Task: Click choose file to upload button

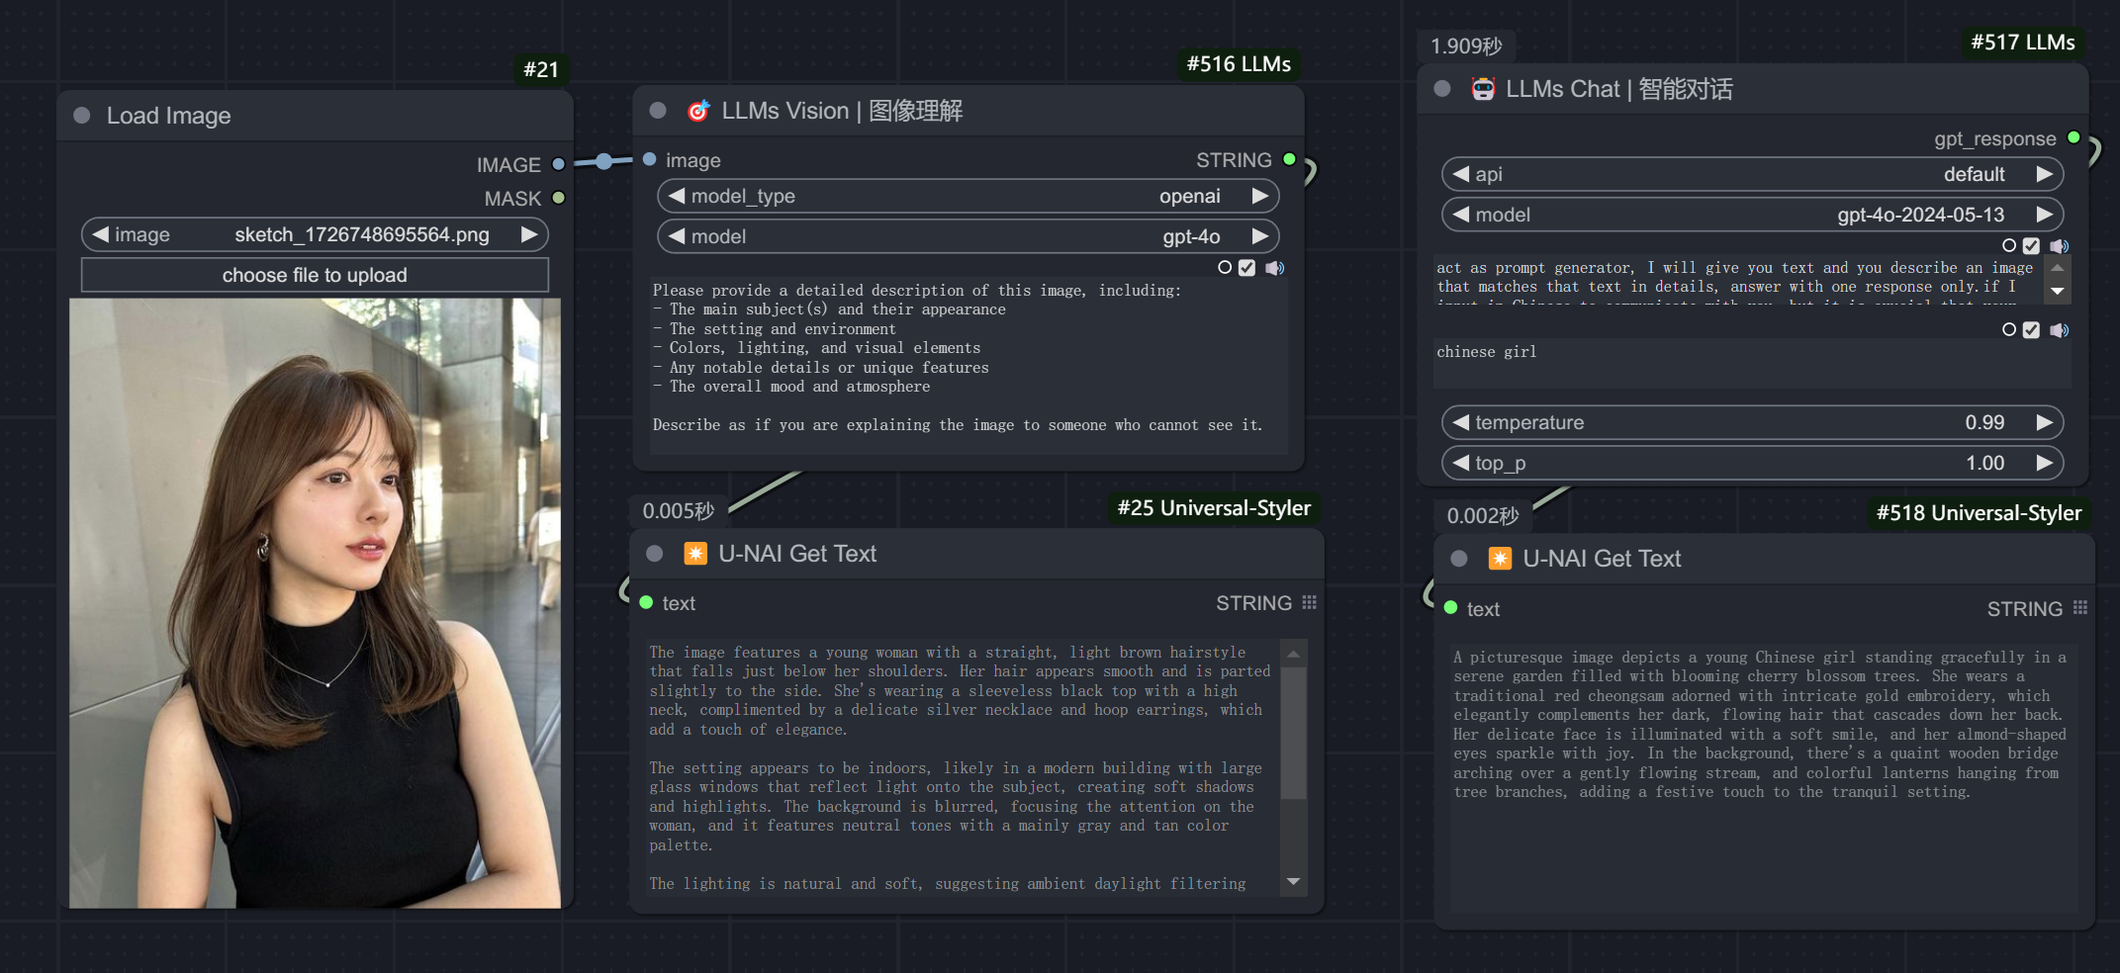Action: [315, 275]
